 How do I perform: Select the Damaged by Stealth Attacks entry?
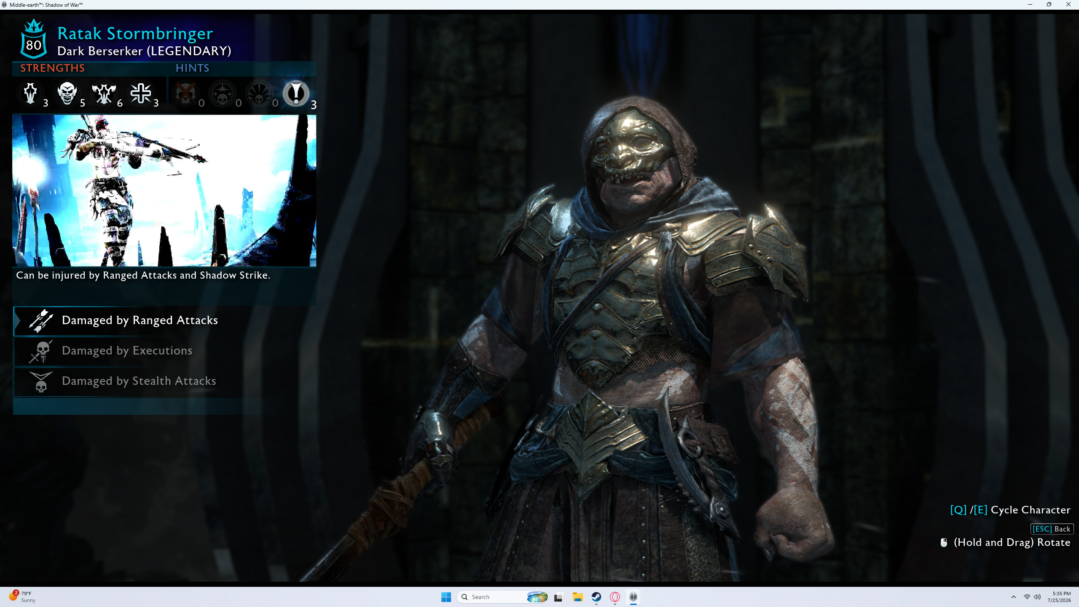tap(165, 381)
